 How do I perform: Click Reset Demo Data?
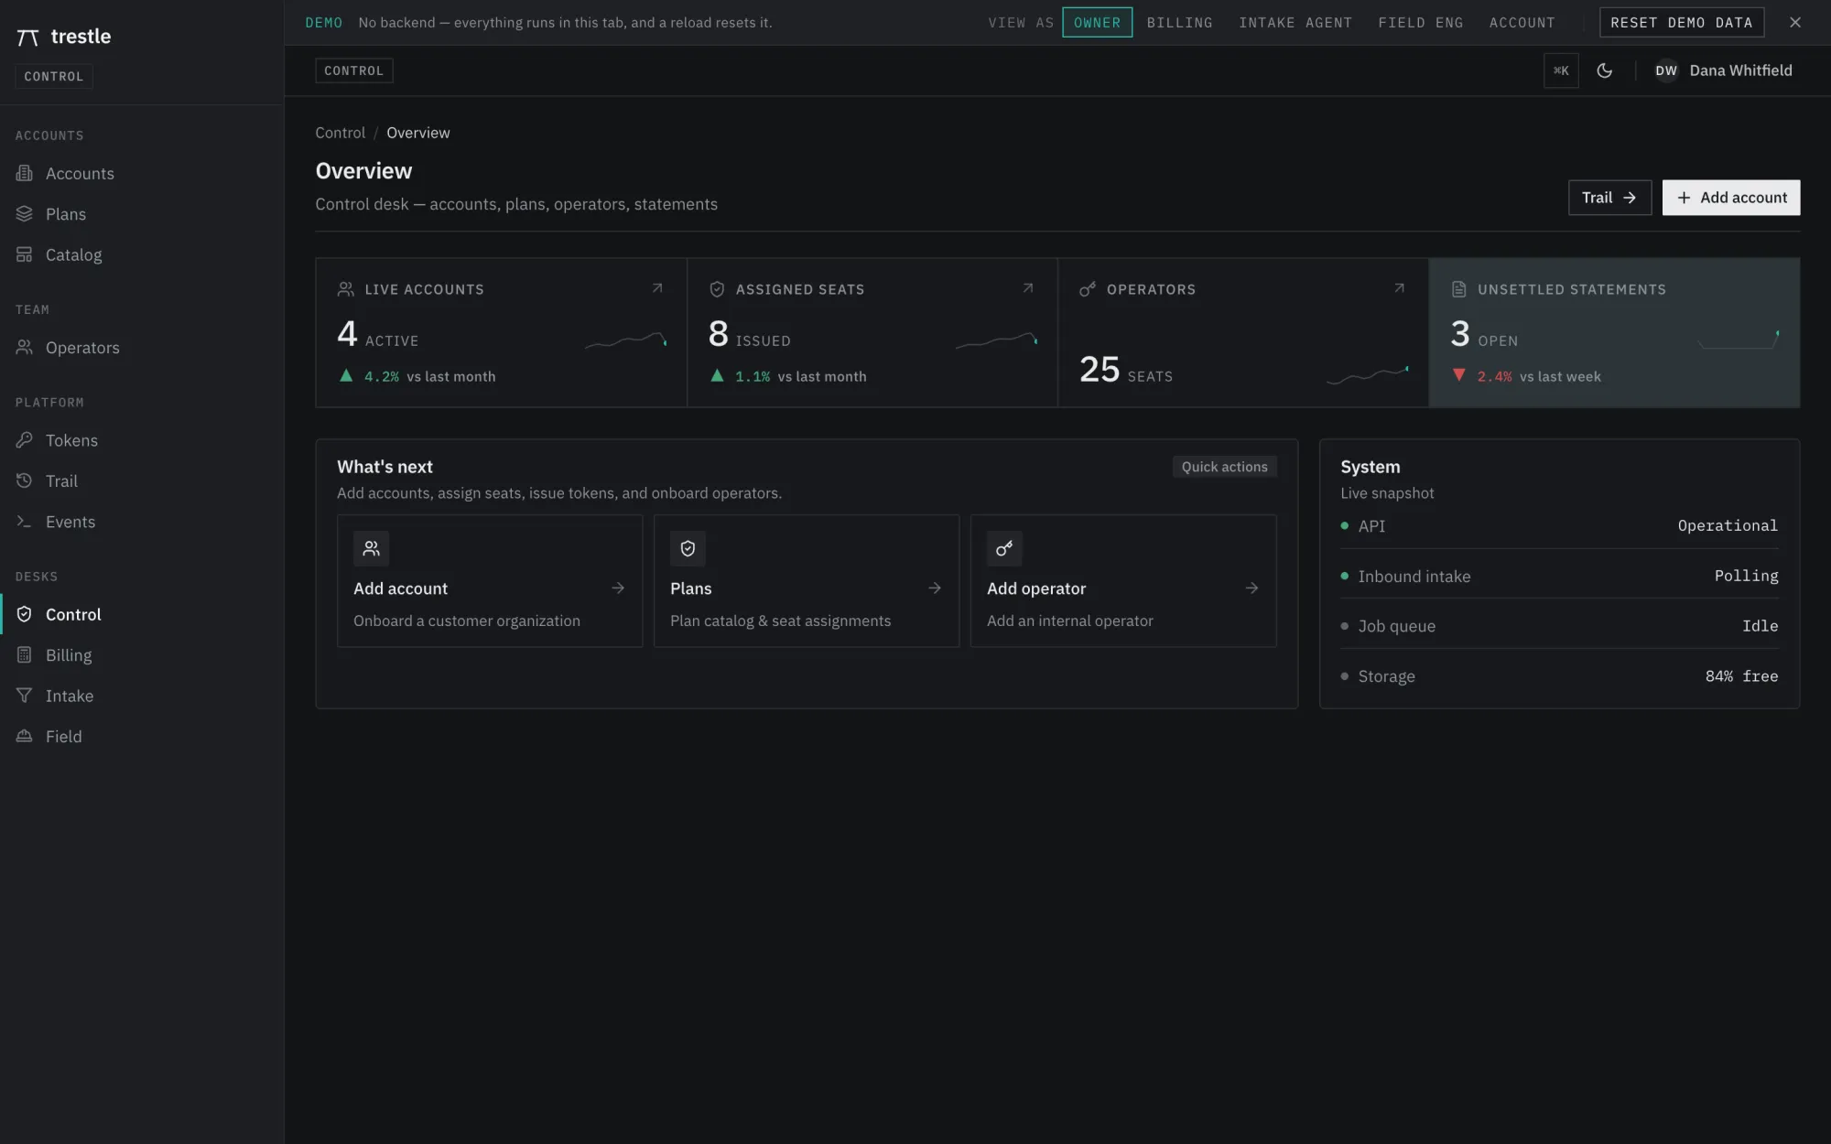coord(1682,23)
